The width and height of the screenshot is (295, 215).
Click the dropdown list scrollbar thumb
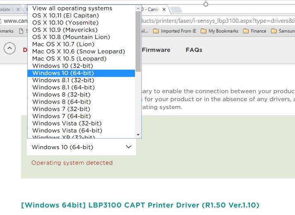pos(138,41)
